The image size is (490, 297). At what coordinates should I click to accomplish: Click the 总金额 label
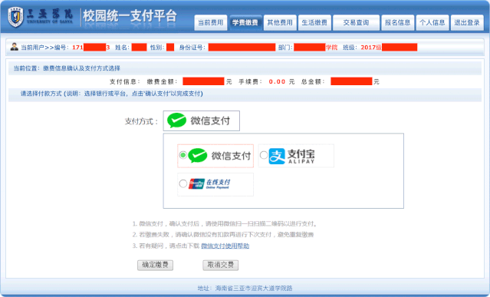[x=313, y=81]
